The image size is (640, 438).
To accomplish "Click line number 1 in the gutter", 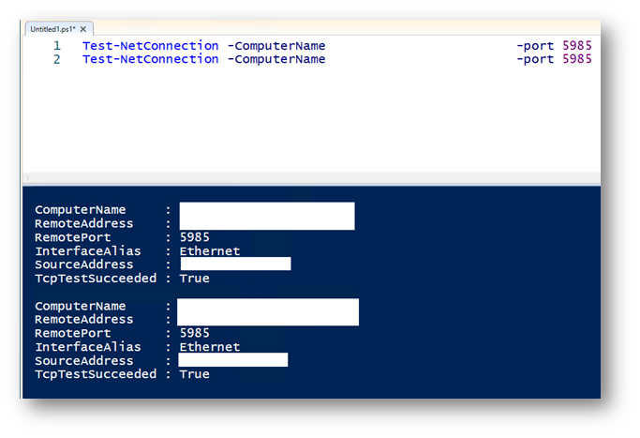I will pos(57,46).
